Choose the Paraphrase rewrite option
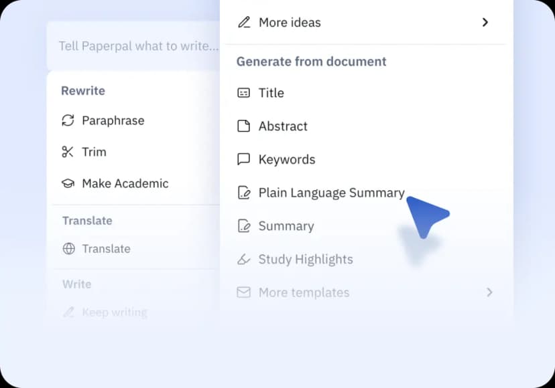This screenshot has height=388, width=555. (x=136, y=120)
